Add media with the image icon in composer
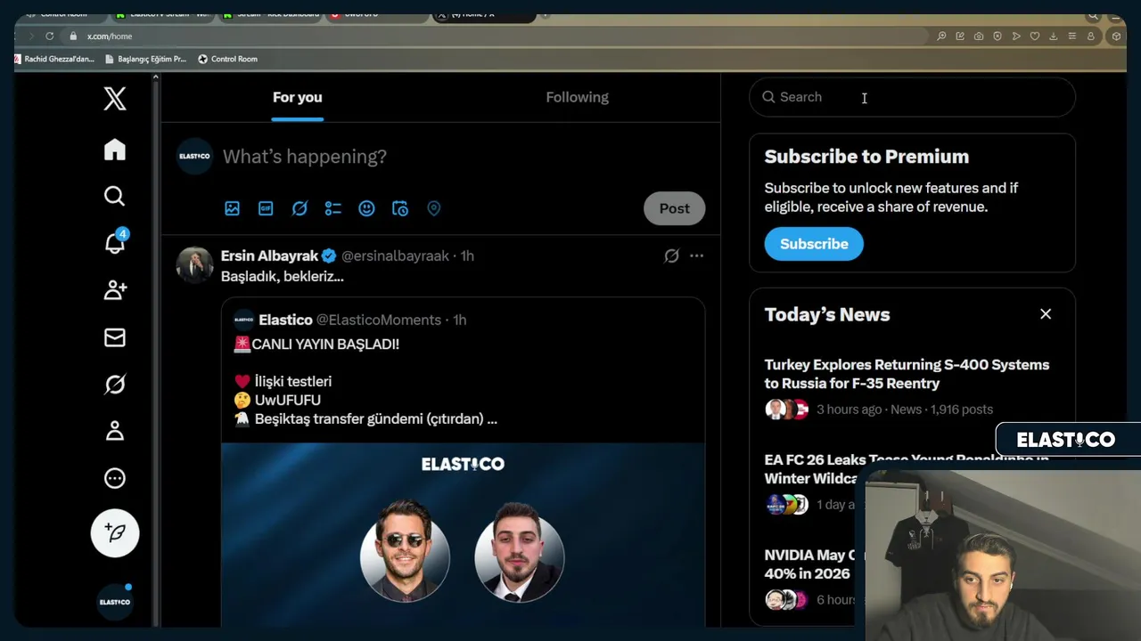The height and width of the screenshot is (641, 1141). (232, 208)
